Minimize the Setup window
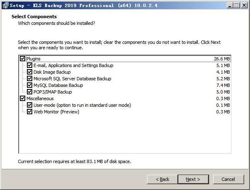250x190 pixels. 230,5
